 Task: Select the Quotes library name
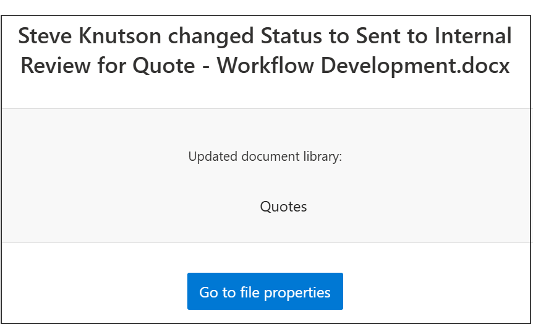coord(283,207)
